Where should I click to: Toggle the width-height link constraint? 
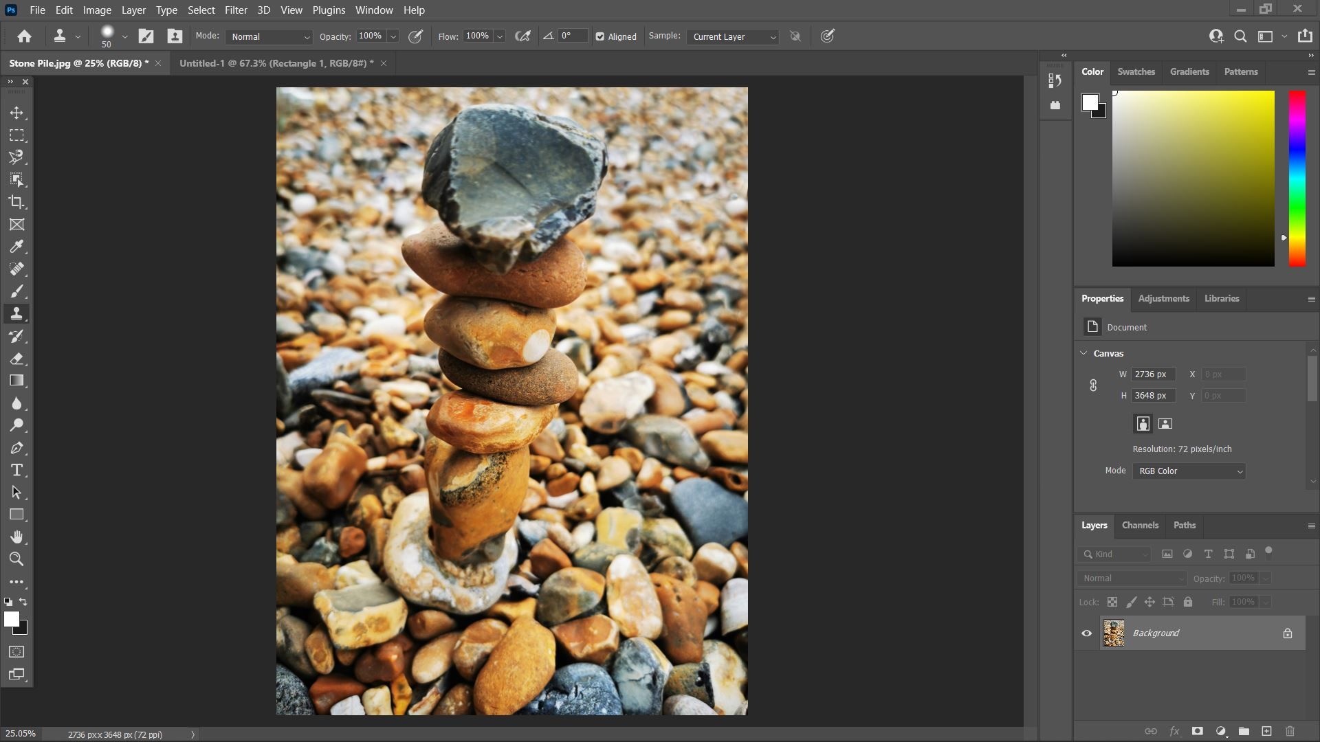pyautogui.click(x=1093, y=385)
